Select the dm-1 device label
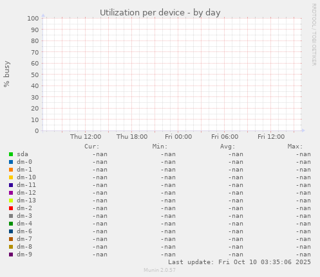 24,170
